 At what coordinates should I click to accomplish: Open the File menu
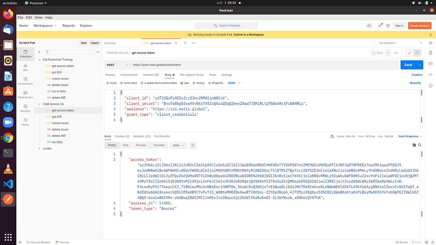[20, 17]
